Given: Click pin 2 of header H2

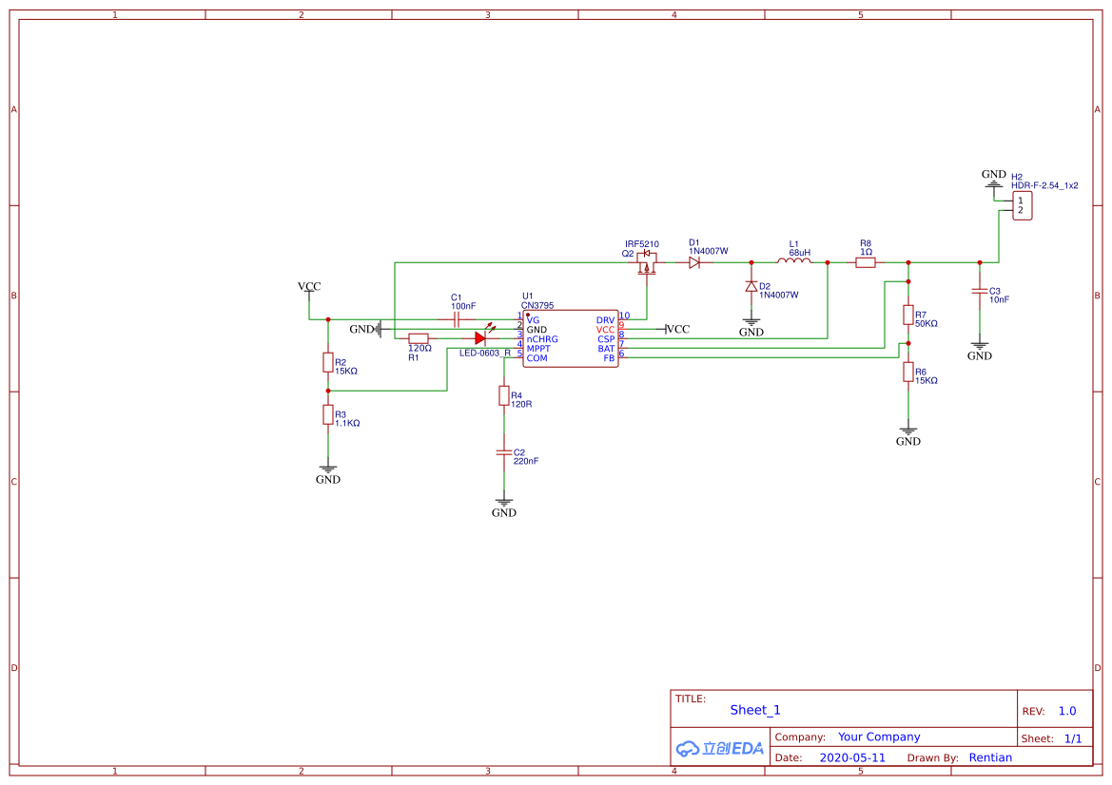Looking at the screenshot, I should 1021,210.
